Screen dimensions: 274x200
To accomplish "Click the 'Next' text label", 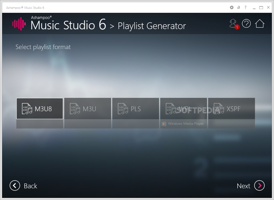I will tap(243, 186).
